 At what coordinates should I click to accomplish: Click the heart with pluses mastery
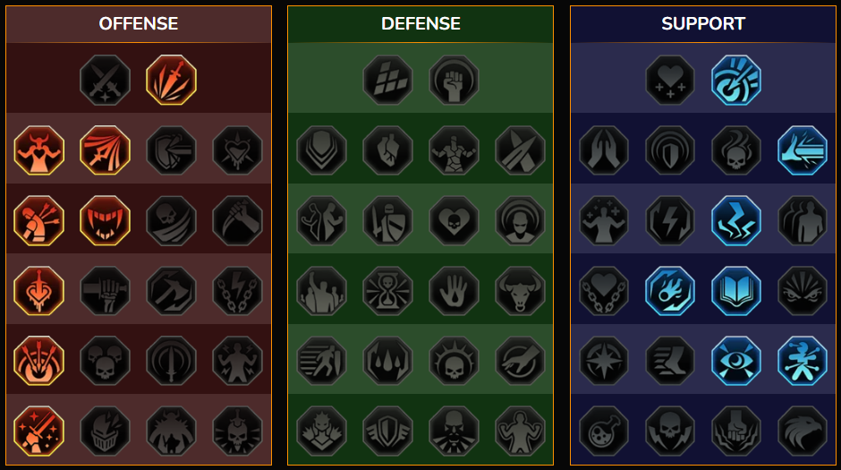pyautogui.click(x=670, y=81)
